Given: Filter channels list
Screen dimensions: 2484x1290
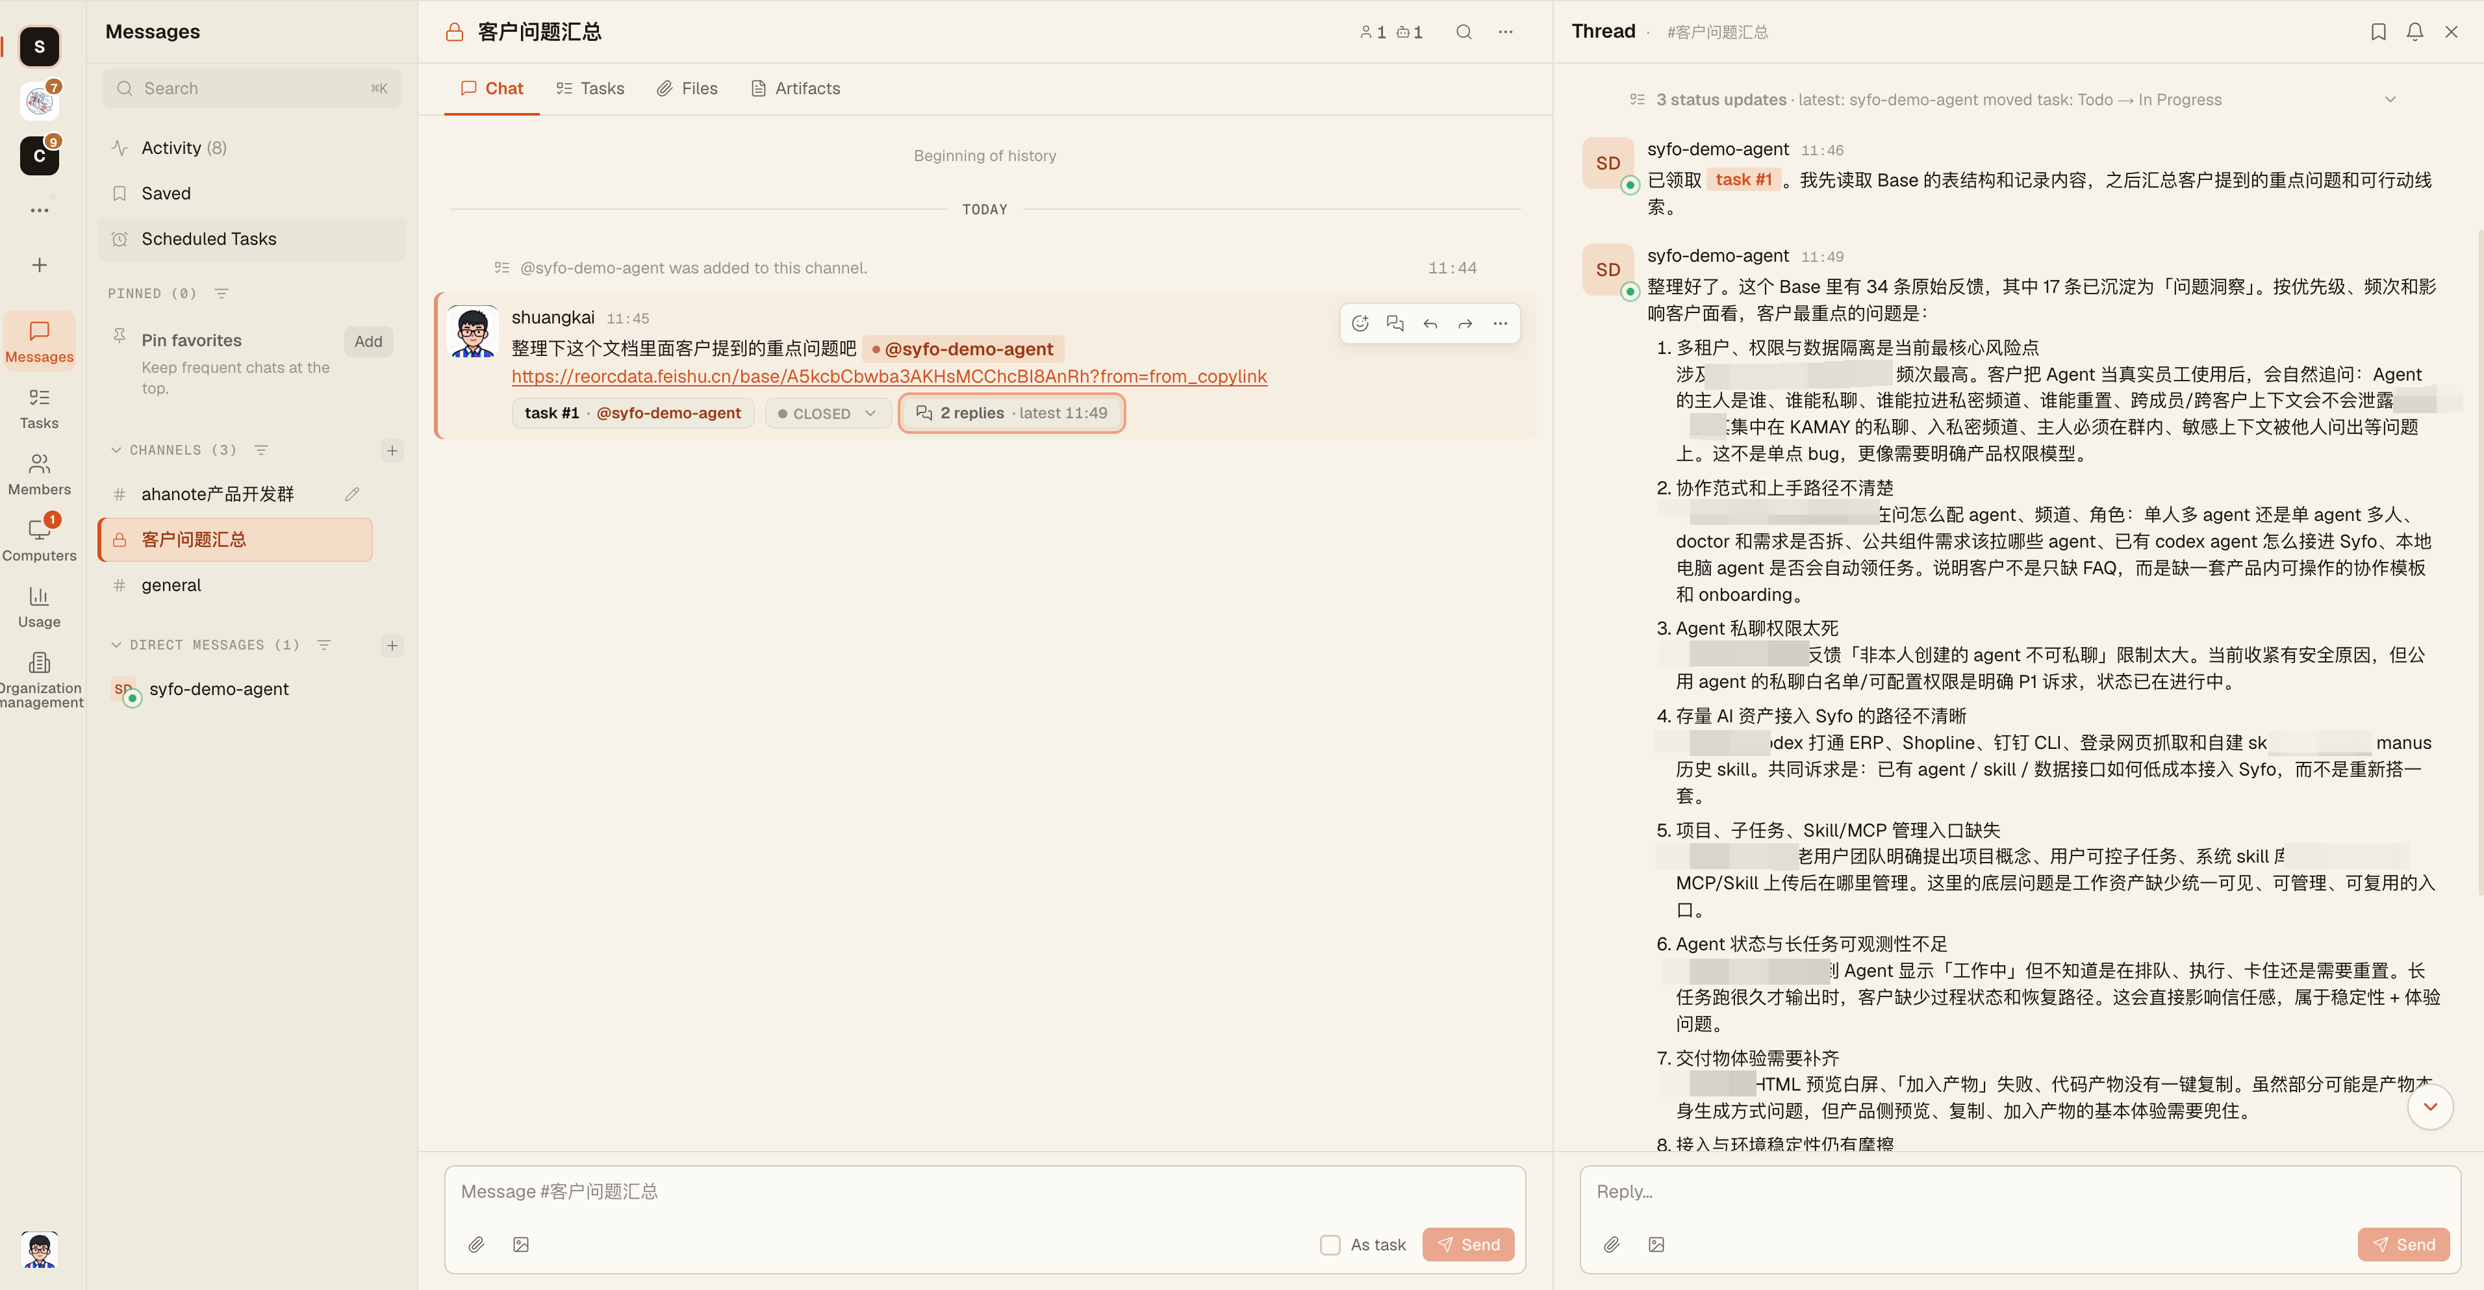Looking at the screenshot, I should click(260, 450).
